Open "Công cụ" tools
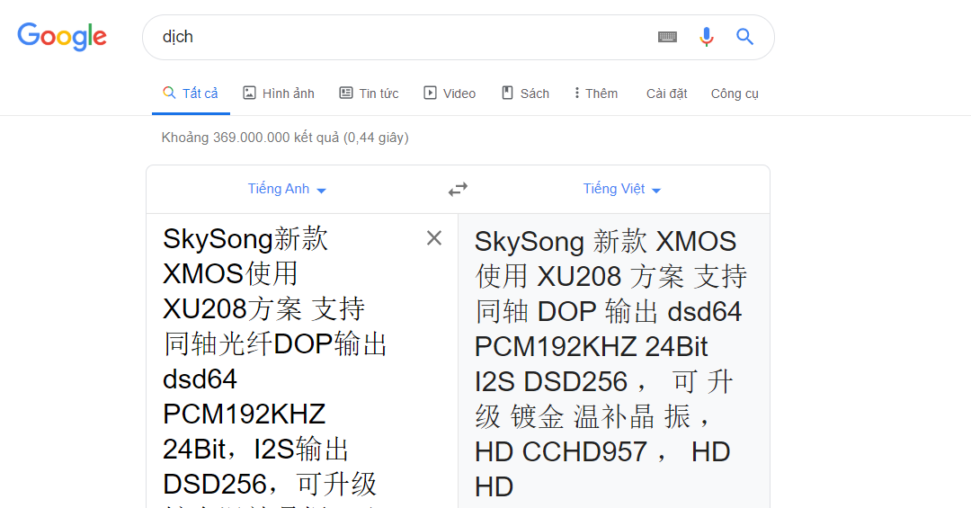 point(735,94)
